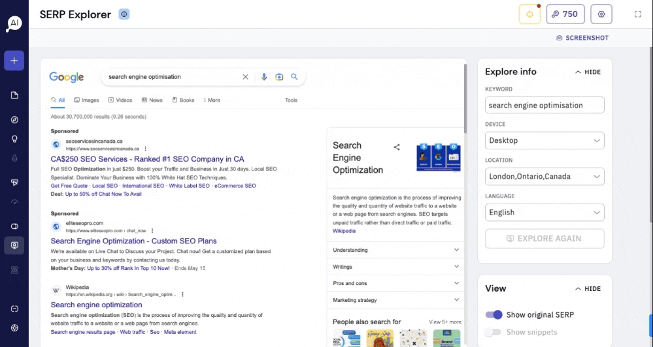This screenshot has width=653, height=347.
Task: Open the compass icon in the sidebar
Action: (x=14, y=119)
